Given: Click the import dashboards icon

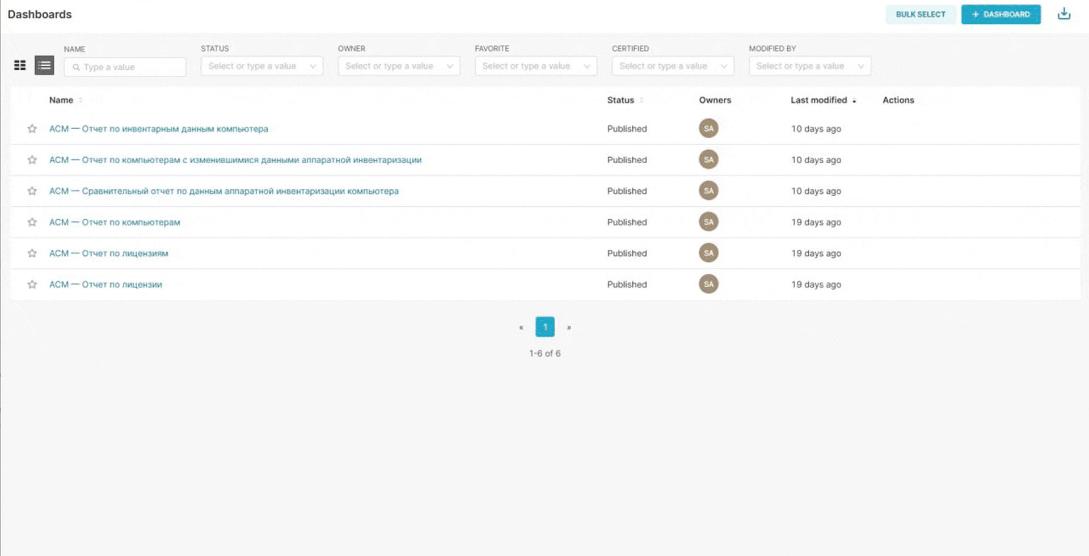Looking at the screenshot, I should pyautogui.click(x=1064, y=14).
